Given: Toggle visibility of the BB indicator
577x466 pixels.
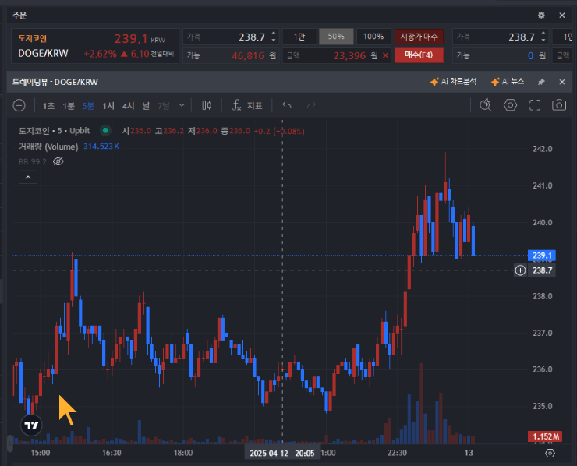Looking at the screenshot, I should pyautogui.click(x=58, y=161).
